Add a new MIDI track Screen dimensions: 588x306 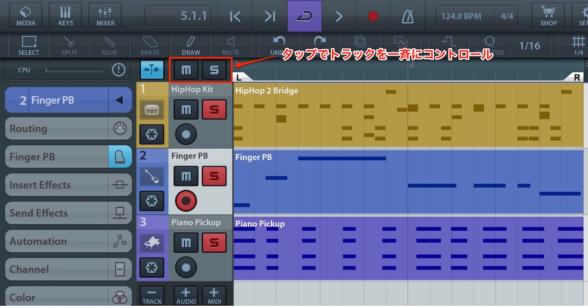pyautogui.click(x=214, y=295)
